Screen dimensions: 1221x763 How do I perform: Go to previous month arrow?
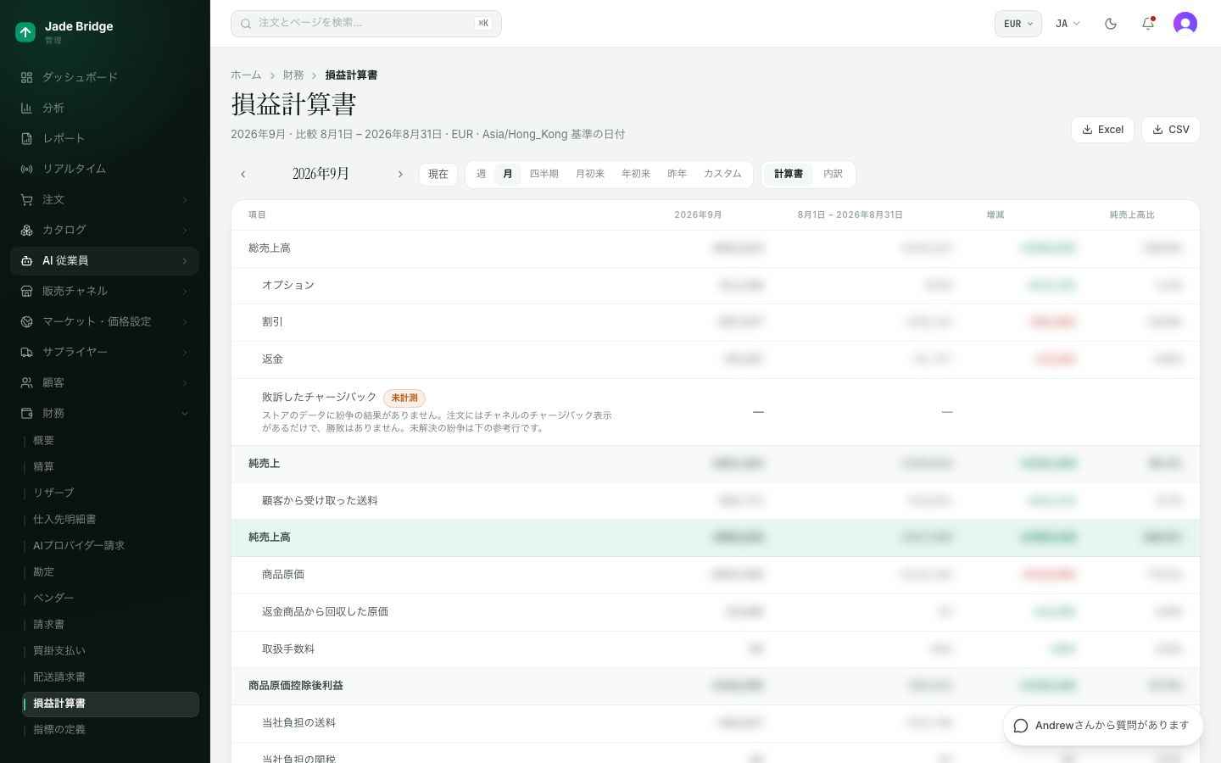[x=243, y=174]
